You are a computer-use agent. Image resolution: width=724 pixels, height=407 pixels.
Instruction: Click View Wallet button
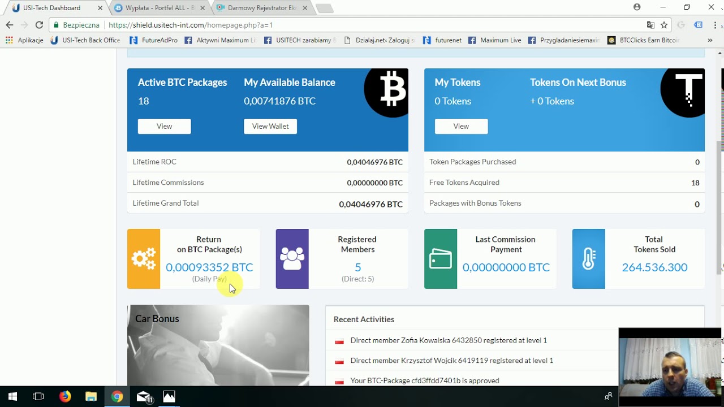coord(270,126)
